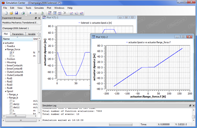This screenshot has height=128, width=197.
Task: Minimize the Plot Y(X): 2 window
Action: pos(177,37)
